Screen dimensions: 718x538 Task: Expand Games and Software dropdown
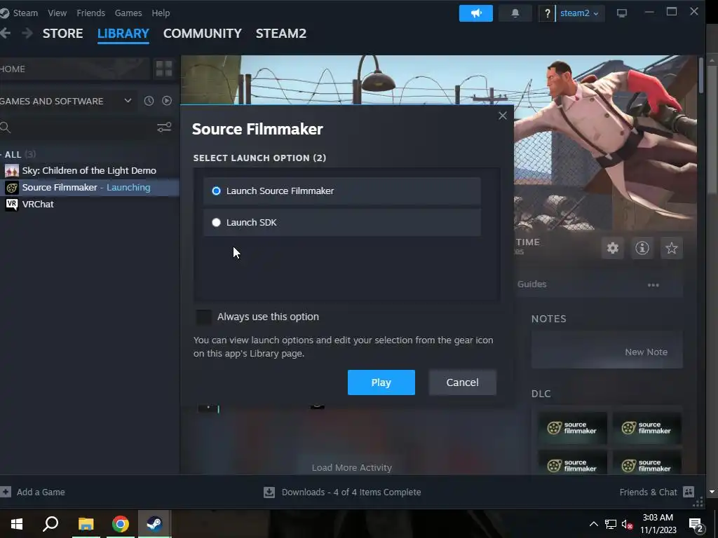(128, 101)
